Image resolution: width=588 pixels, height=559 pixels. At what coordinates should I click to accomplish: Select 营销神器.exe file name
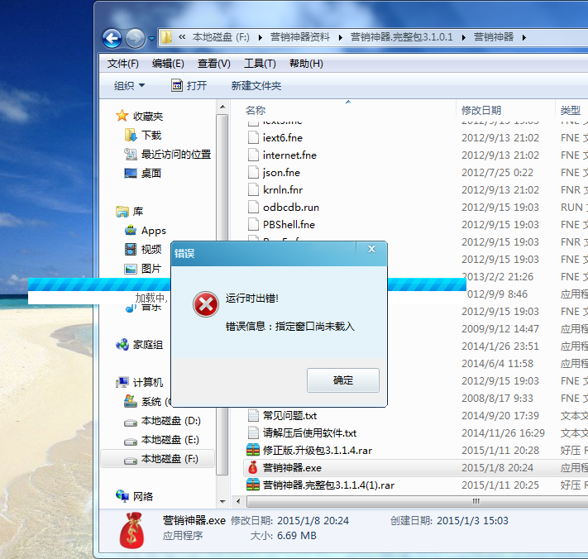(x=292, y=467)
